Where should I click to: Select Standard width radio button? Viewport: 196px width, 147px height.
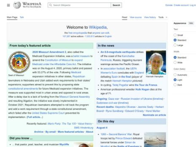click(175, 57)
